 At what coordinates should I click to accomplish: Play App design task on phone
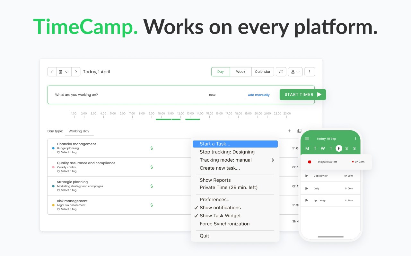pyautogui.click(x=307, y=200)
